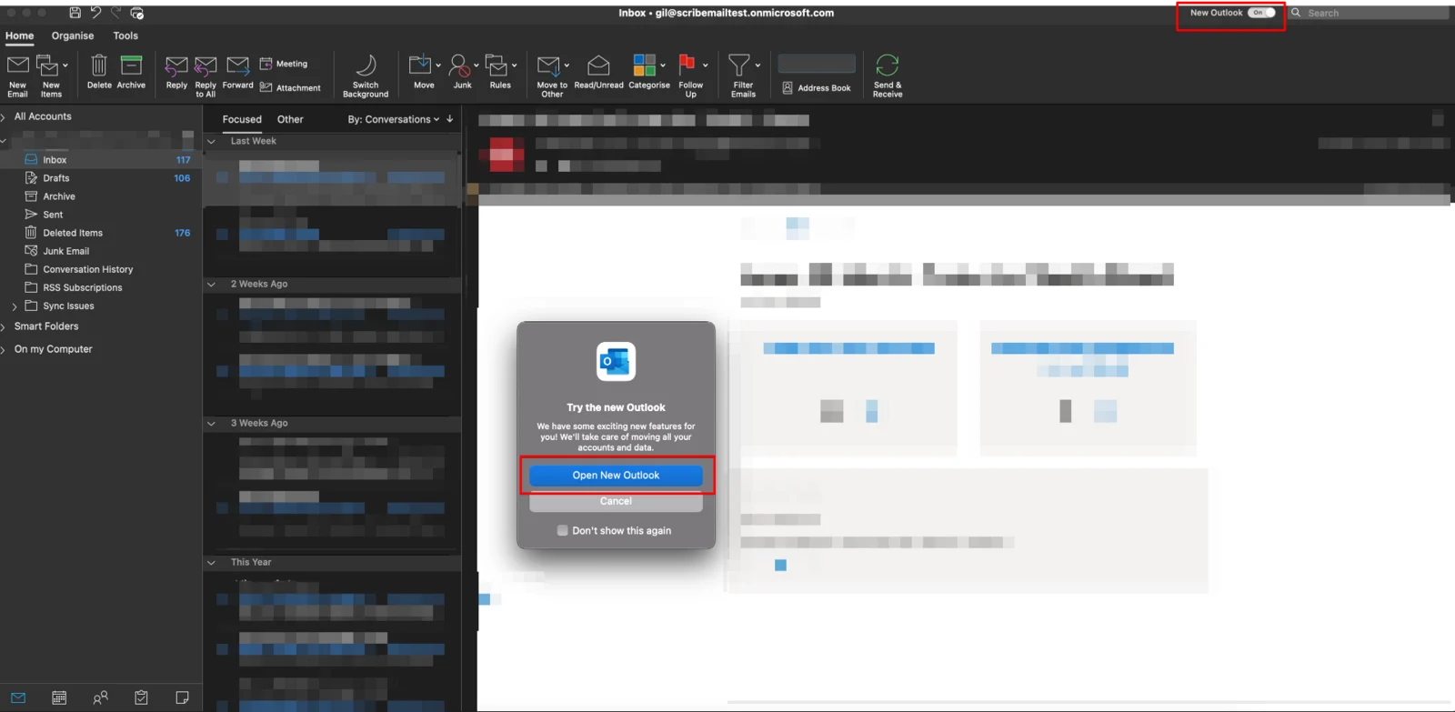The image size is (1455, 712).
Task: Switch to Calendar view in bottom bar
Action: (59, 697)
